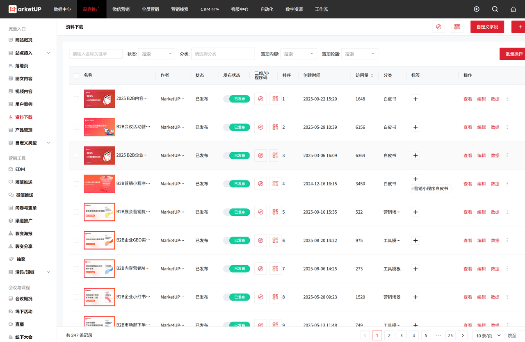This screenshot has height=342, width=525.
Task: Tick the checkbox for B2B企业GEO实战 row
Action: point(76,240)
